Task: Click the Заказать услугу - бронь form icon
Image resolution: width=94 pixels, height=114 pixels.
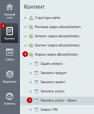Action: pos(36,100)
